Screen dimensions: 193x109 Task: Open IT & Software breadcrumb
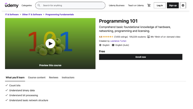(12, 14)
